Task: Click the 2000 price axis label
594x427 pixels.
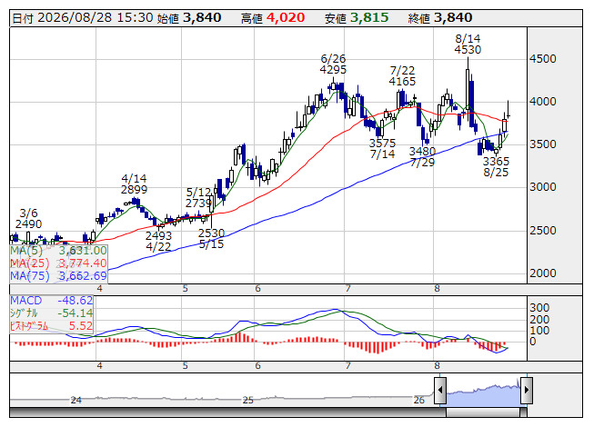Action: pos(543,273)
